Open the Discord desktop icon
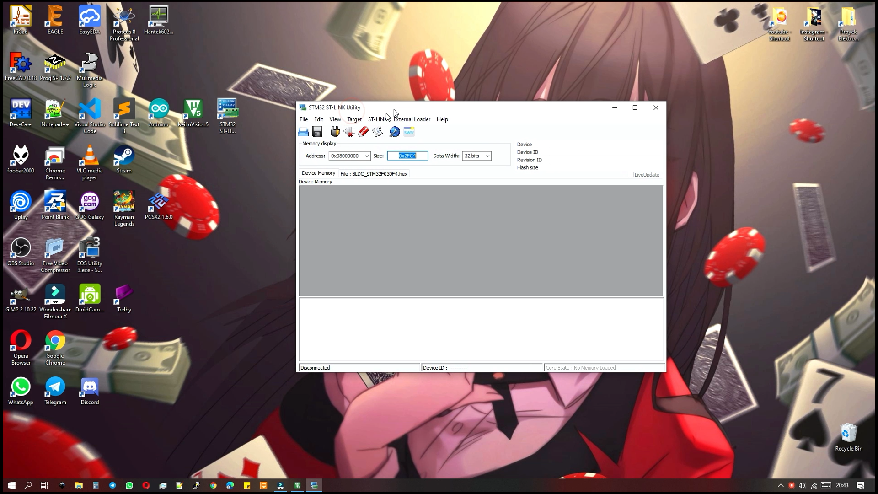The height and width of the screenshot is (494, 878). coord(90,391)
